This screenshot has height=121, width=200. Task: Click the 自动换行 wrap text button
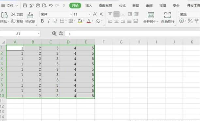[168, 18]
